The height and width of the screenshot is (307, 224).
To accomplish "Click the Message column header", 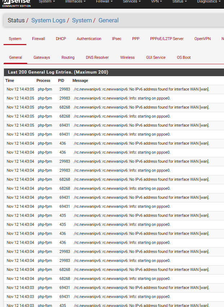I will 80,80.
